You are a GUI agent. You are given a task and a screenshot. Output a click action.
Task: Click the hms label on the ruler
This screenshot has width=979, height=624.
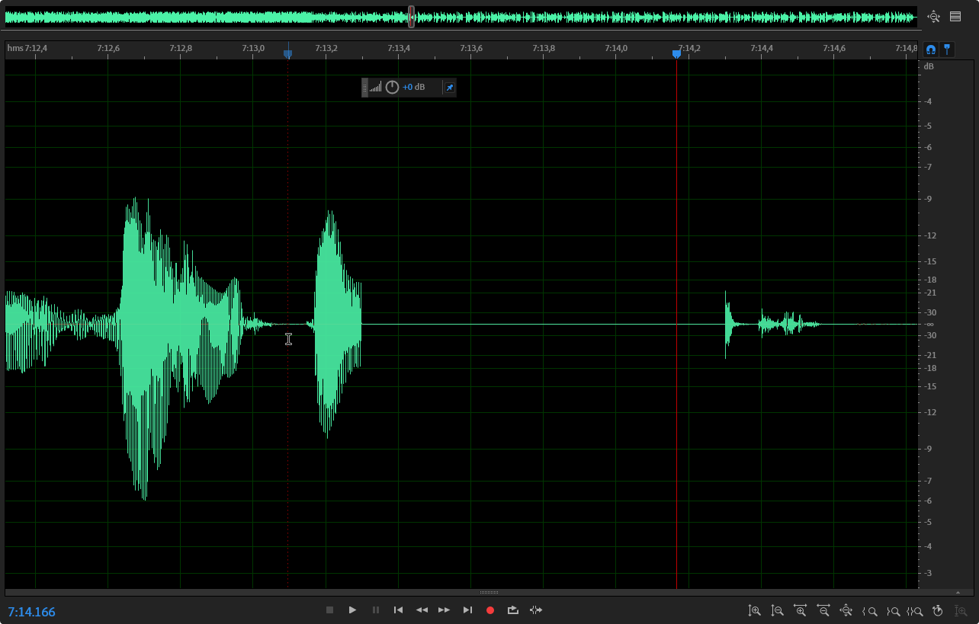click(x=17, y=48)
